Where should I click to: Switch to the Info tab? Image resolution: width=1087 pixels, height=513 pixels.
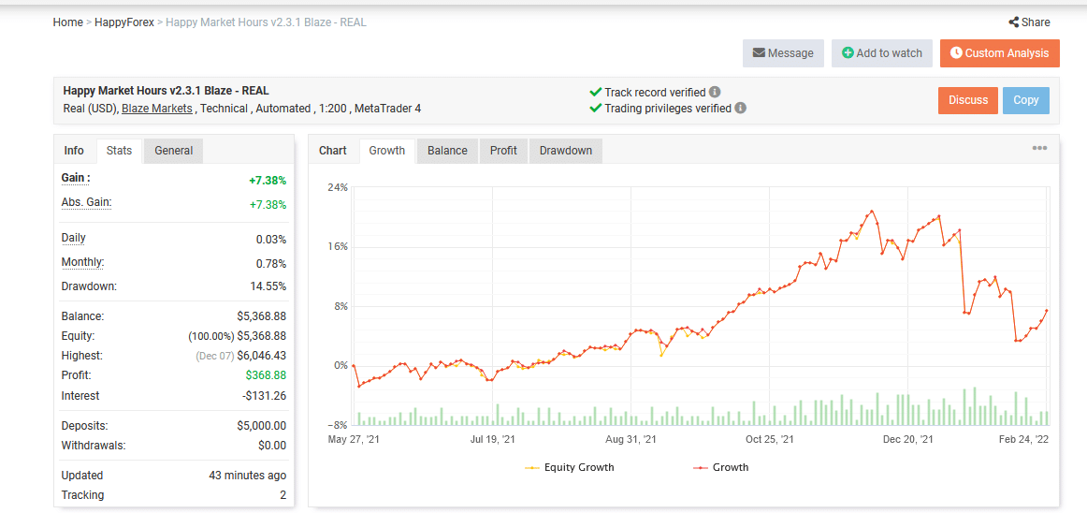(74, 151)
